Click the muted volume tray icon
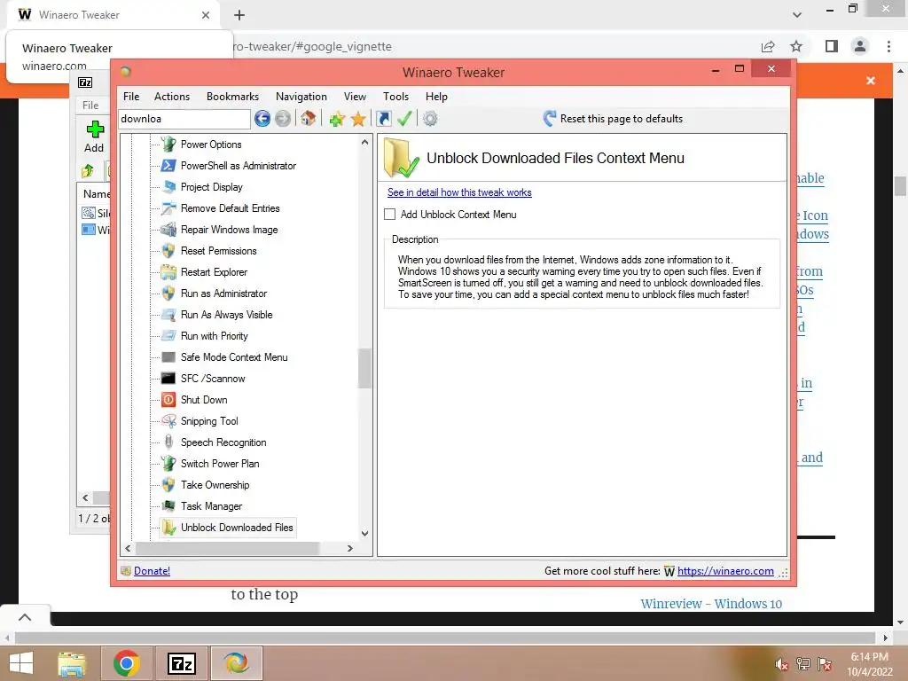The image size is (908, 681). click(781, 664)
